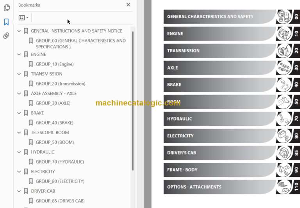The height and width of the screenshot is (208, 300).
Task: Collapse the ELECTRICITY bookmark group
Action: tap(19, 171)
